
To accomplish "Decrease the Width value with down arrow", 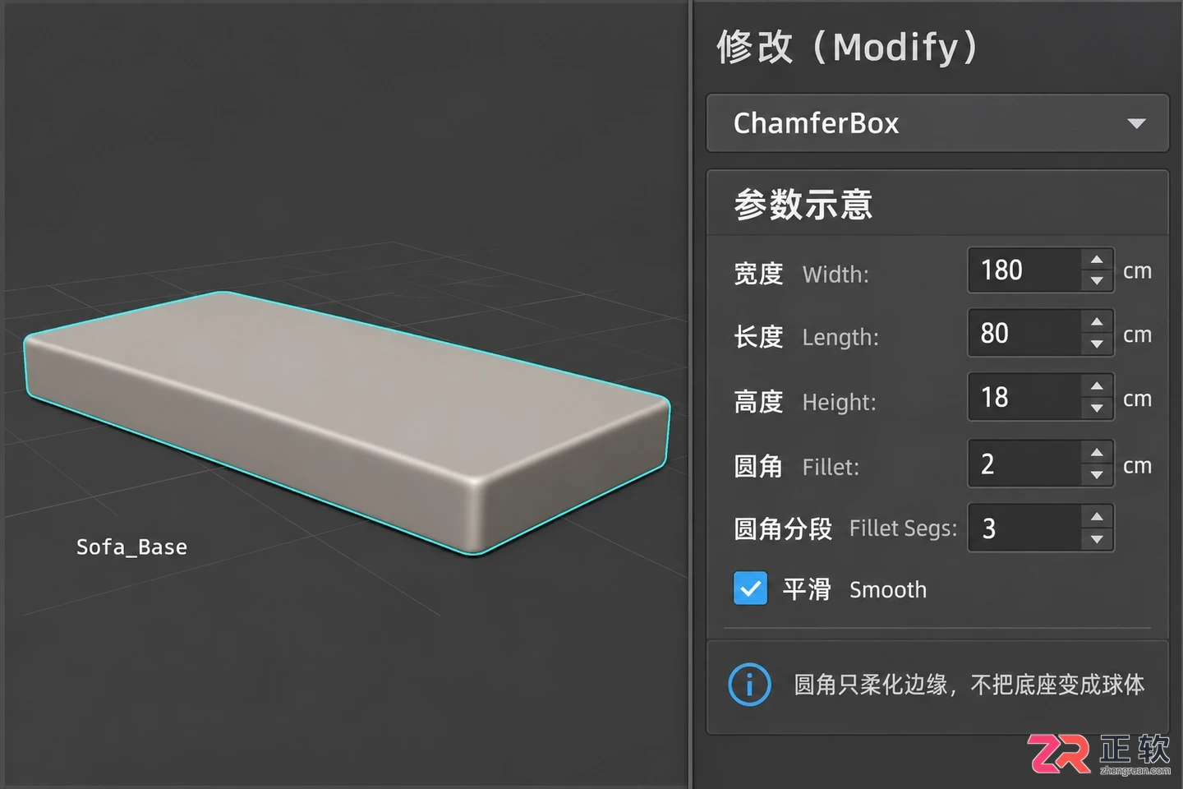I will click(1097, 281).
